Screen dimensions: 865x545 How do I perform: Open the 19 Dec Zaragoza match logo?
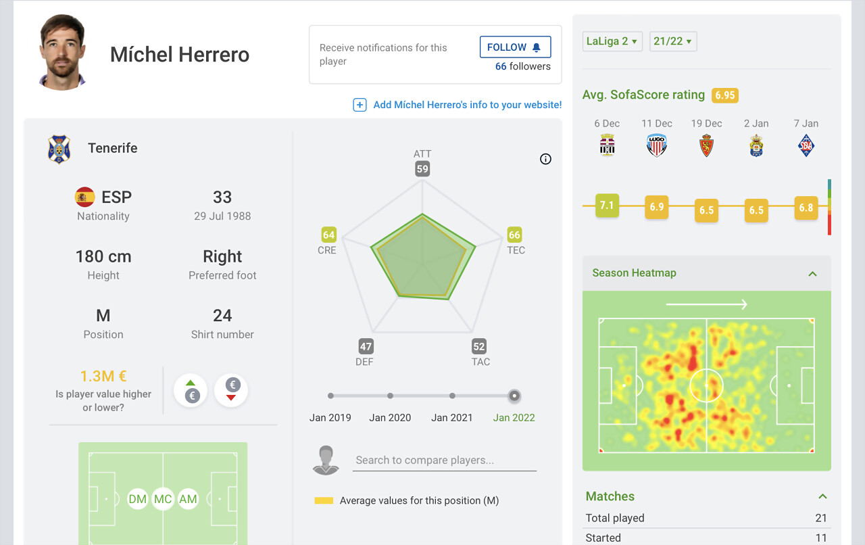click(706, 145)
